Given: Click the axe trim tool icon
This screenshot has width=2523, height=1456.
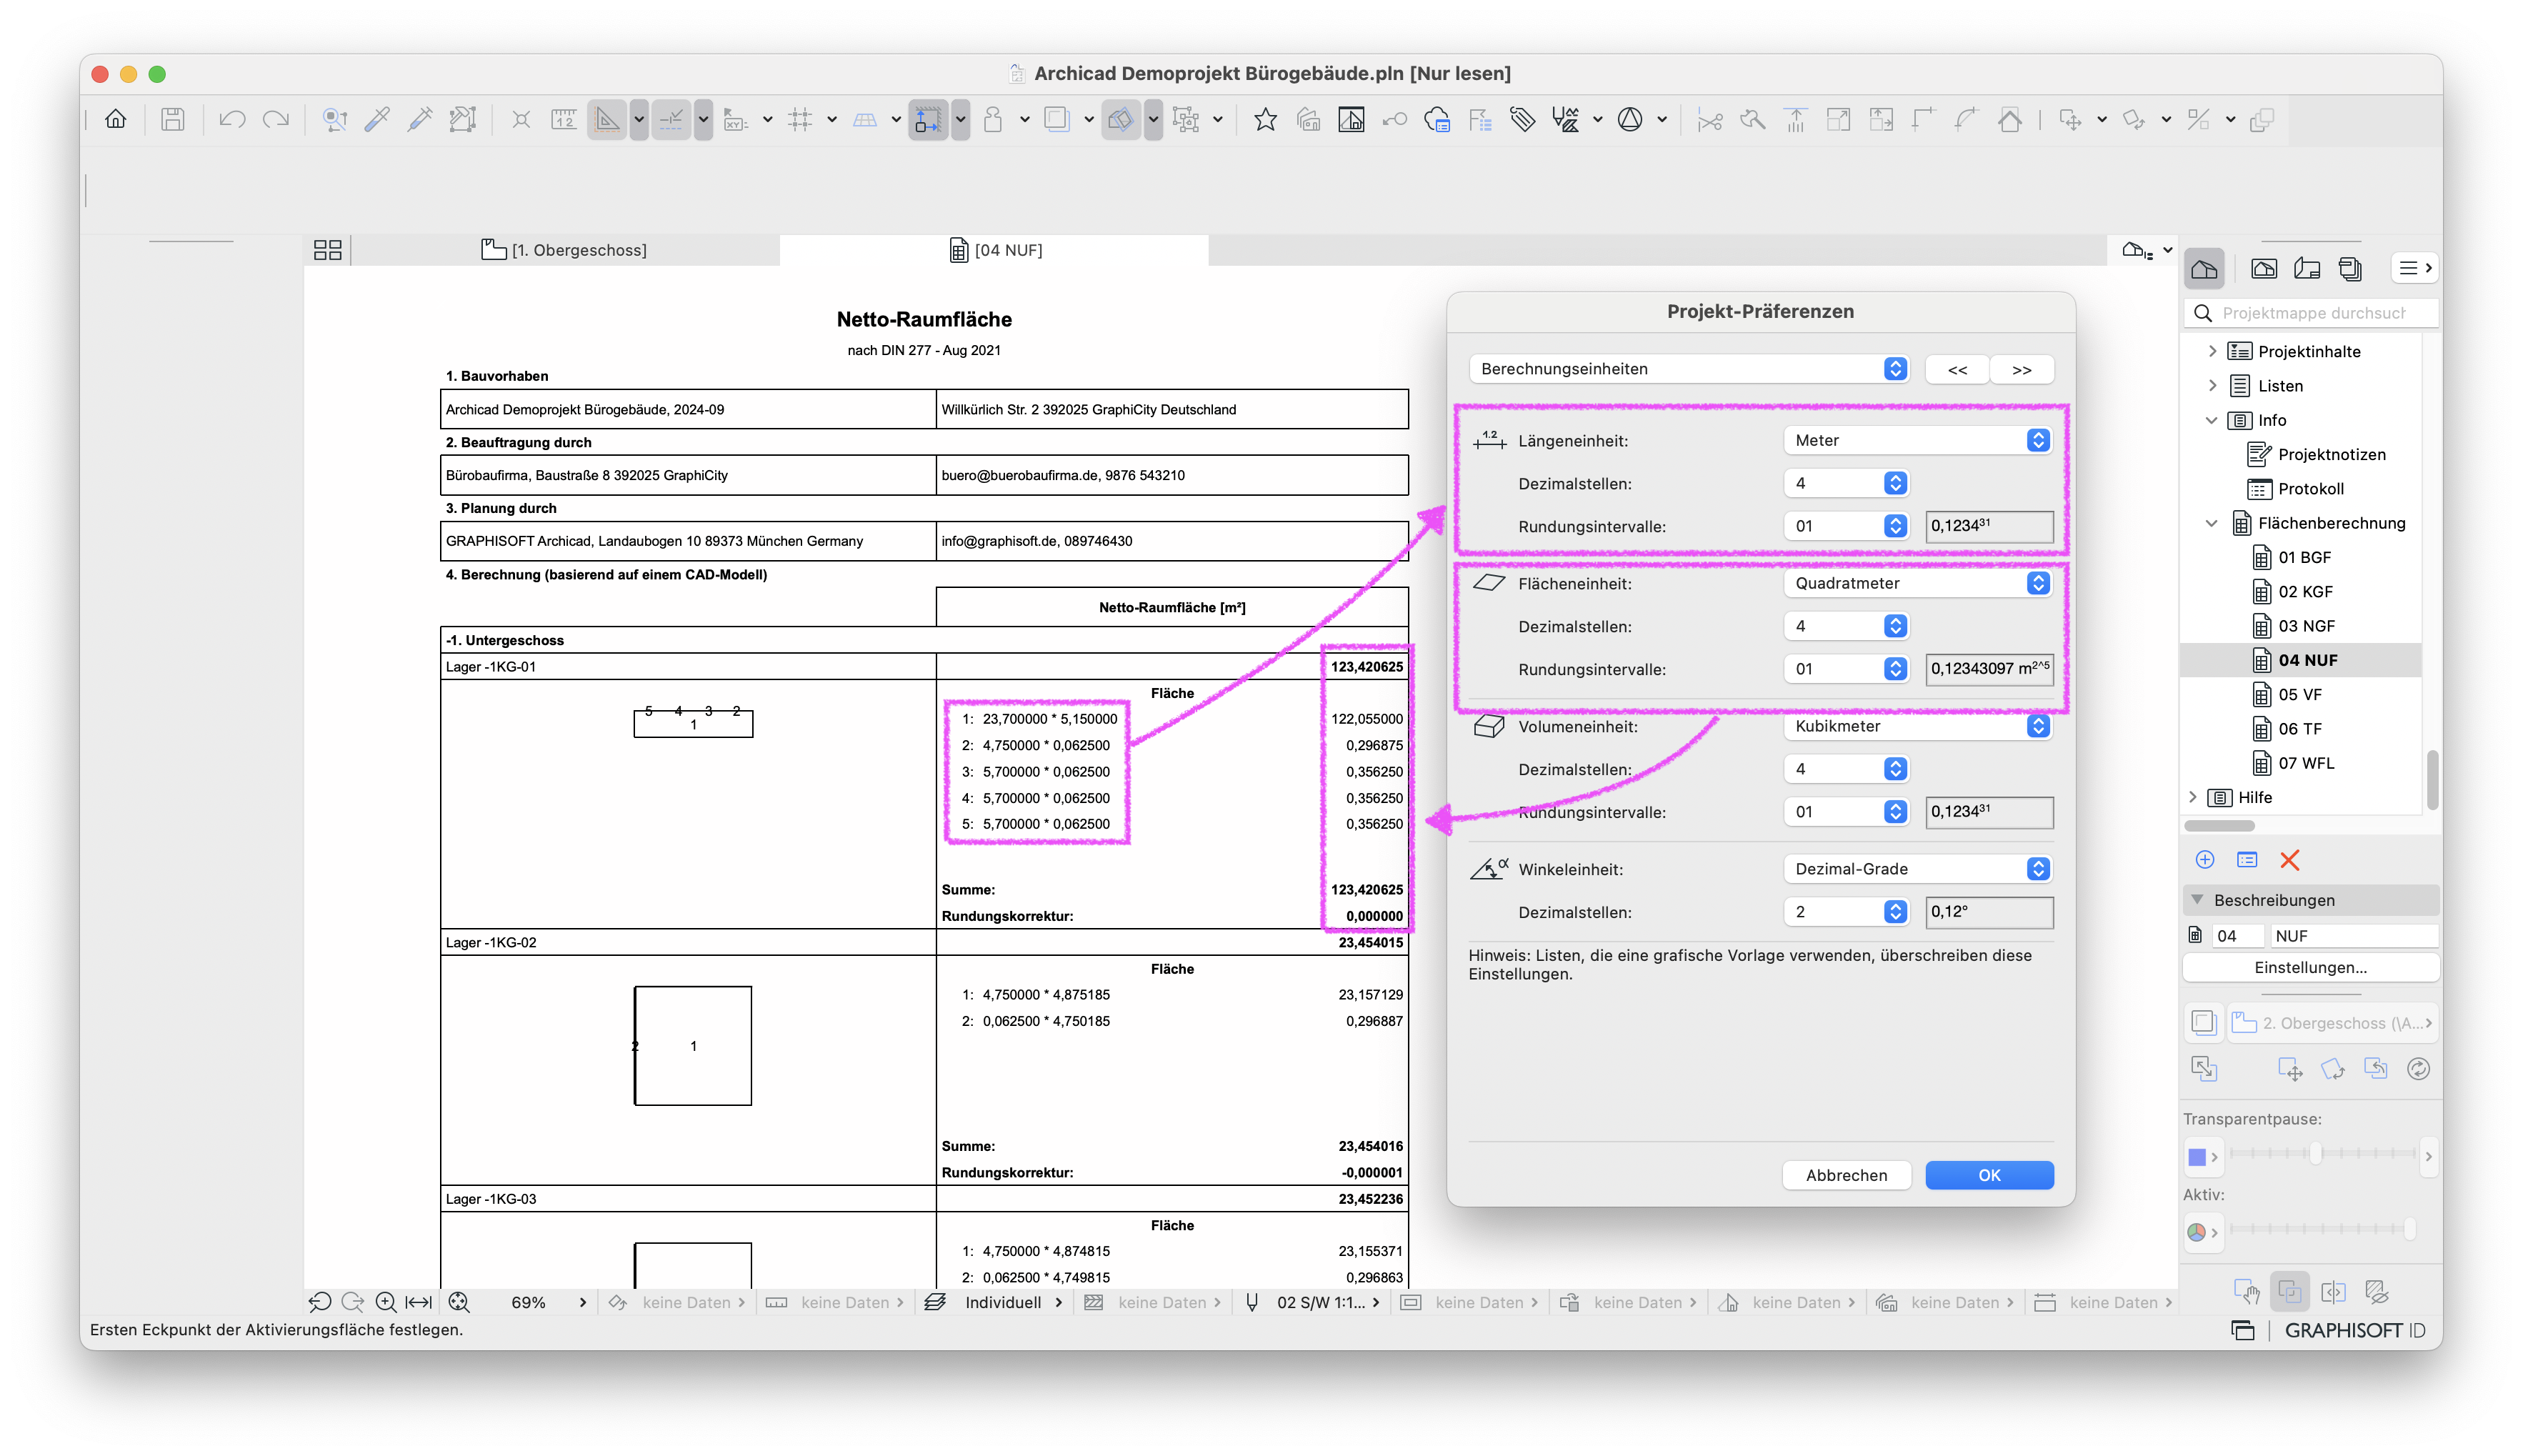Looking at the screenshot, I should point(1752,120).
